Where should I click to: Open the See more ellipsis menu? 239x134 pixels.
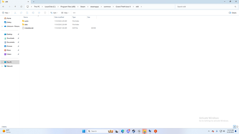(74, 13)
